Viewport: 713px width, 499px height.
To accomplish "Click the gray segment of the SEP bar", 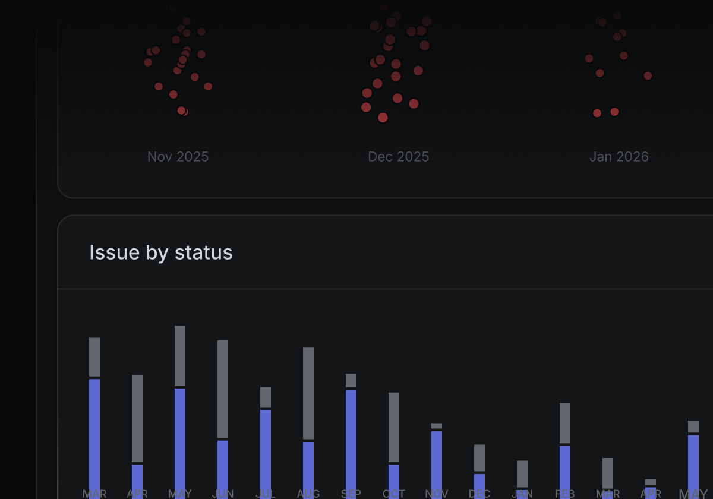I will (x=351, y=380).
